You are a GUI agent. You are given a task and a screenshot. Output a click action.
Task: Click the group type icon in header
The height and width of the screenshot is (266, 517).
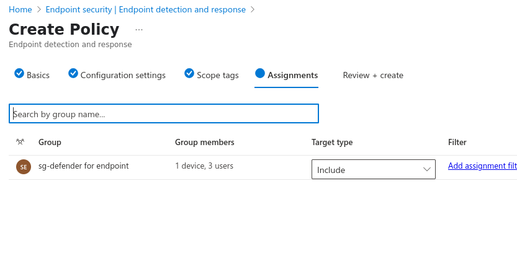(20, 142)
